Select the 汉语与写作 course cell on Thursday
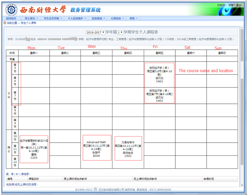 pos(128,149)
